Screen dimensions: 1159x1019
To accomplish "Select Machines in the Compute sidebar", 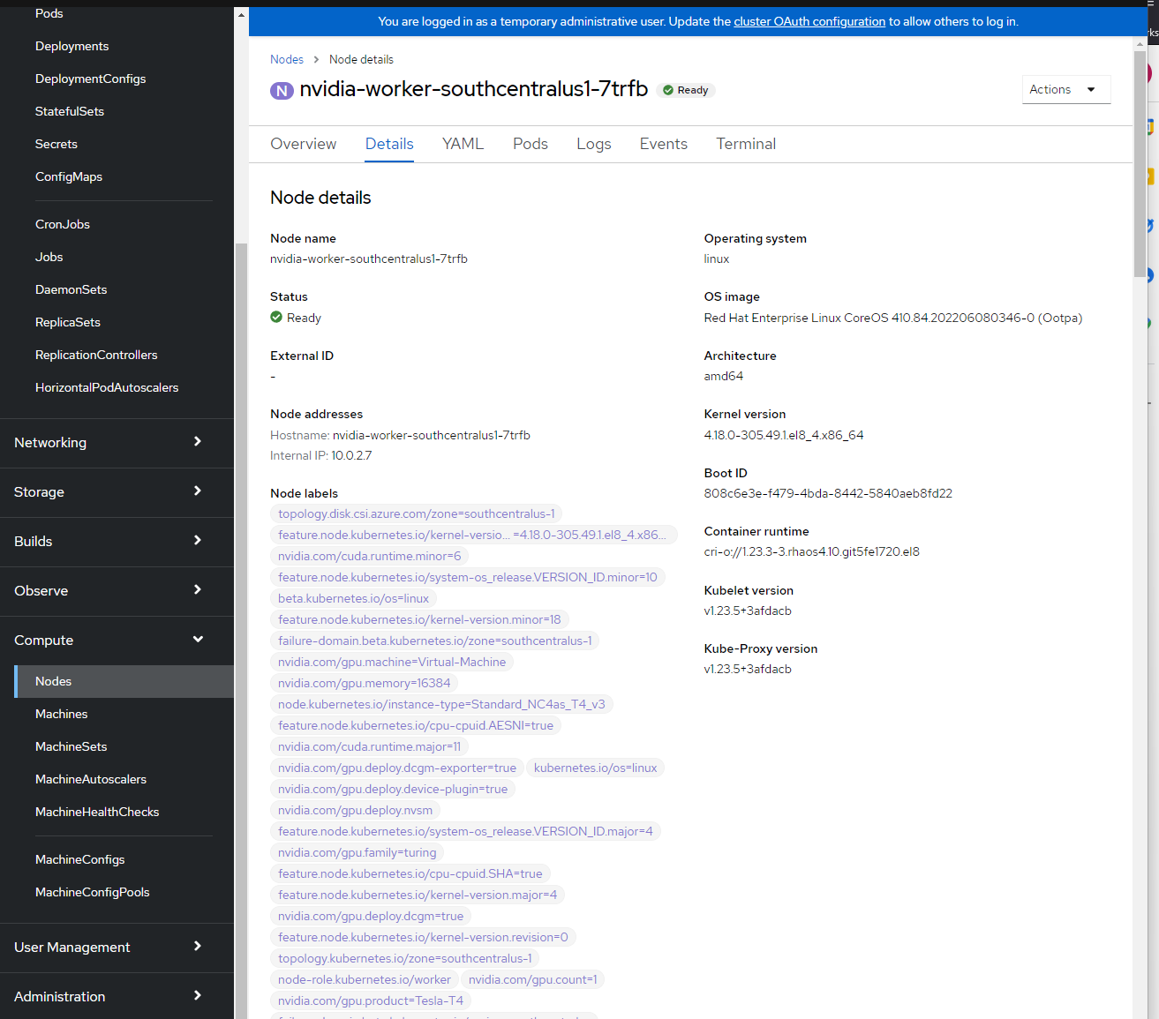I will (61, 714).
